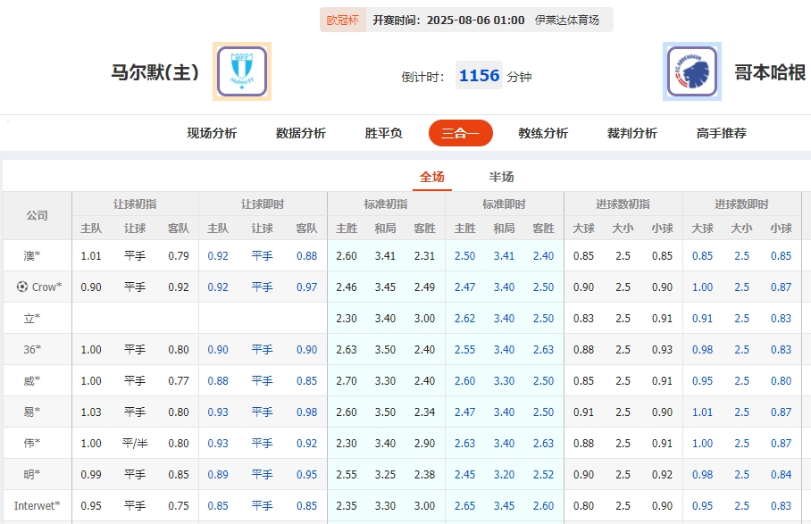Open the 现场分析 tab
Image resolution: width=811 pixels, height=524 pixels.
[x=210, y=131]
